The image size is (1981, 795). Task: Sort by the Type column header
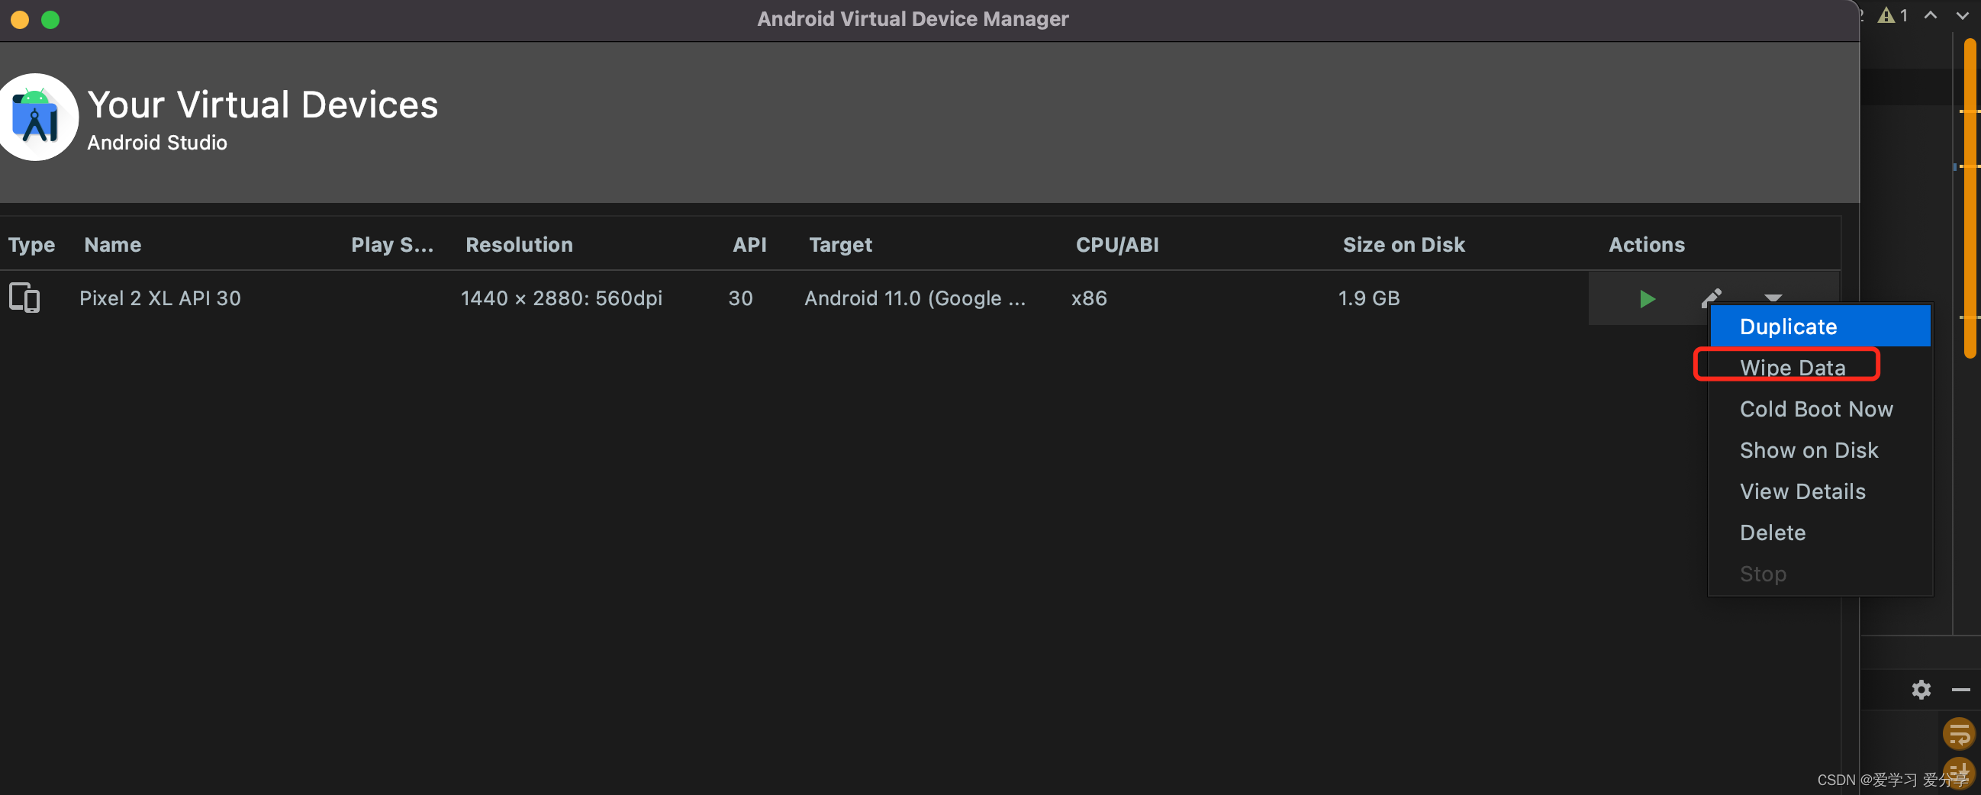pos(31,244)
